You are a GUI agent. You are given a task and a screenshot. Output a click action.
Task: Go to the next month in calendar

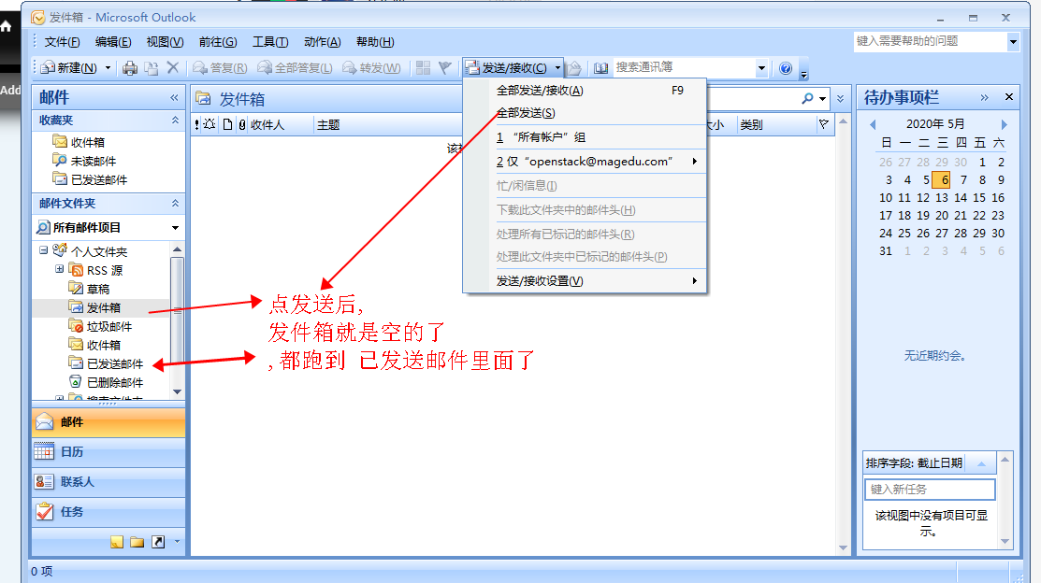pyautogui.click(x=1004, y=124)
